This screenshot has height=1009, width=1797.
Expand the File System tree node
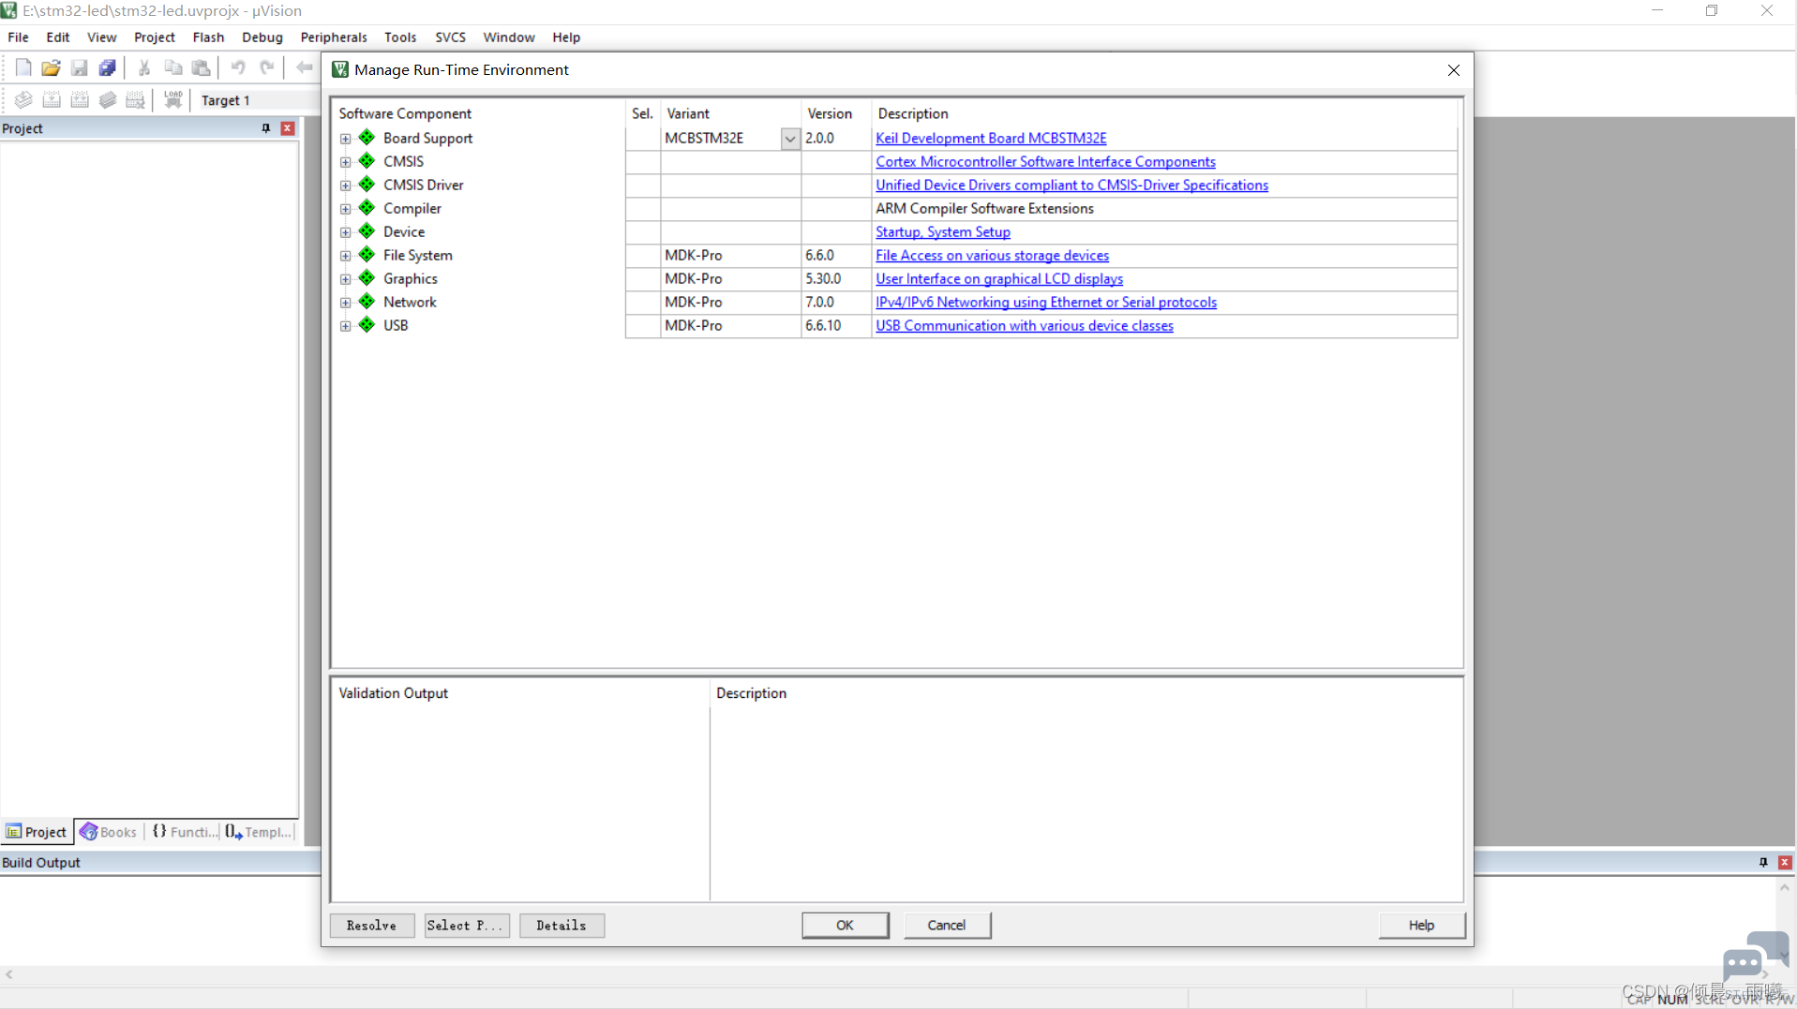pos(345,256)
